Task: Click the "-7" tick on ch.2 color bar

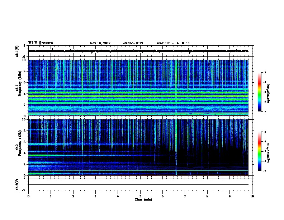Action: [264, 171]
